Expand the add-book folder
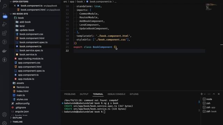Image resolution: width=223 pixels, height=125 pixels. [x=25, y=22]
